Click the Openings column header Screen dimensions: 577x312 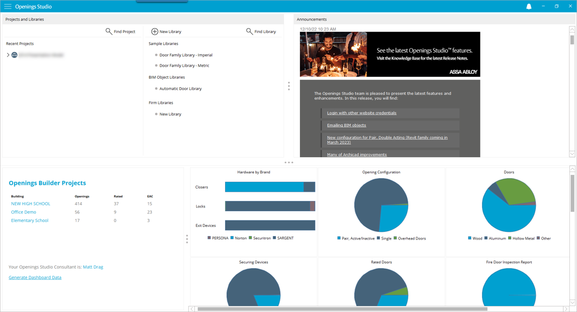coord(82,196)
